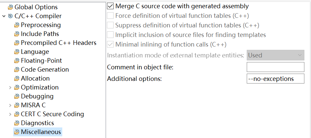Open Precompiled C++ Headers settings page

click(58, 43)
